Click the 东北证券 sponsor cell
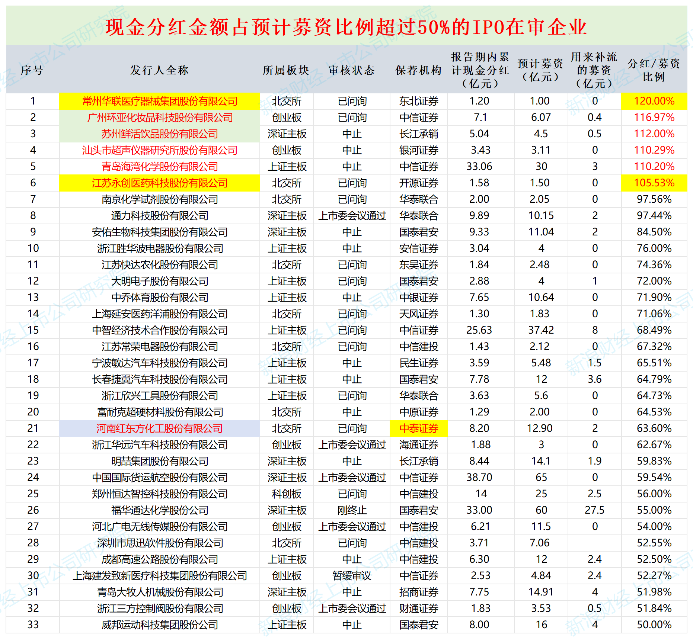 419,101
